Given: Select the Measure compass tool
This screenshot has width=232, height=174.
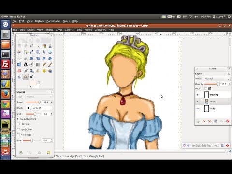Looking at the screenshot, I should point(44,52).
